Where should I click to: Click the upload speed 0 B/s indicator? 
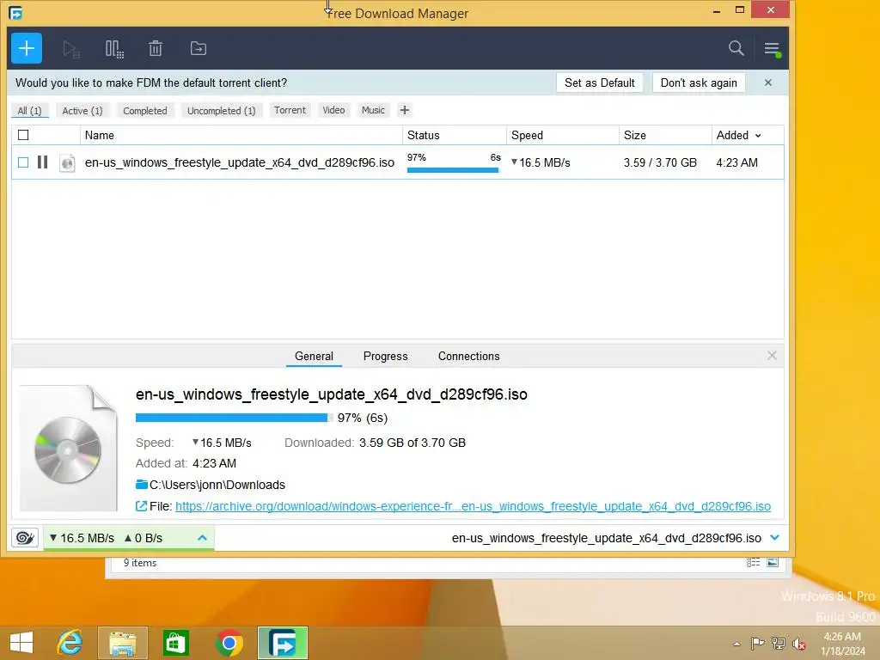pyautogui.click(x=144, y=538)
